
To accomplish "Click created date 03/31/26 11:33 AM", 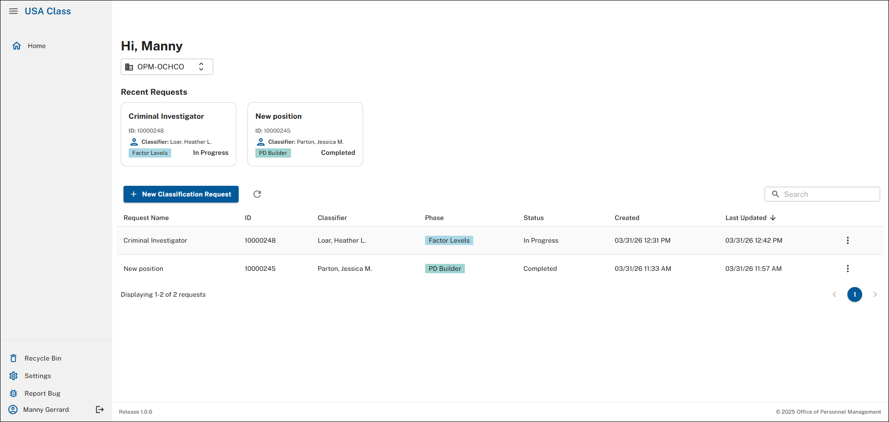I will (x=643, y=269).
